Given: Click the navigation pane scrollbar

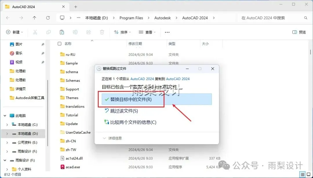Looking at the screenshot, I should [x=48, y=113].
